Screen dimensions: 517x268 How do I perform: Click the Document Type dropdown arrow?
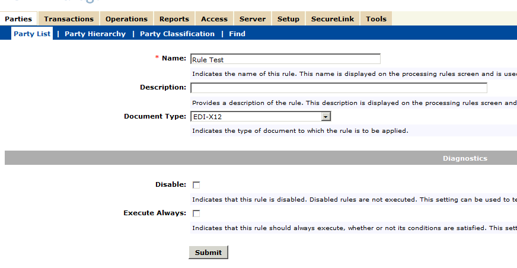325,117
